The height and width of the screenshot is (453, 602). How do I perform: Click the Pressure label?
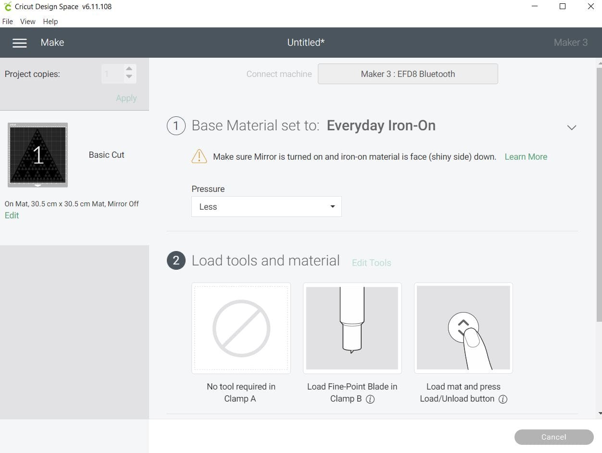208,189
